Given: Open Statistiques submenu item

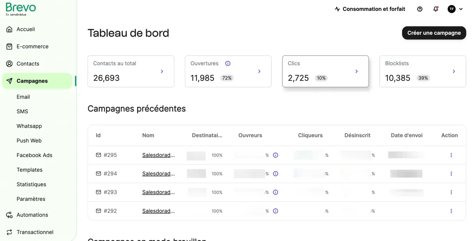Looking at the screenshot, I should [31, 184].
